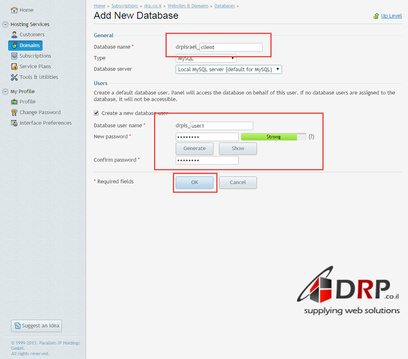The height and width of the screenshot is (359, 408).
Task: Open the Database server dropdown
Action: [228, 70]
